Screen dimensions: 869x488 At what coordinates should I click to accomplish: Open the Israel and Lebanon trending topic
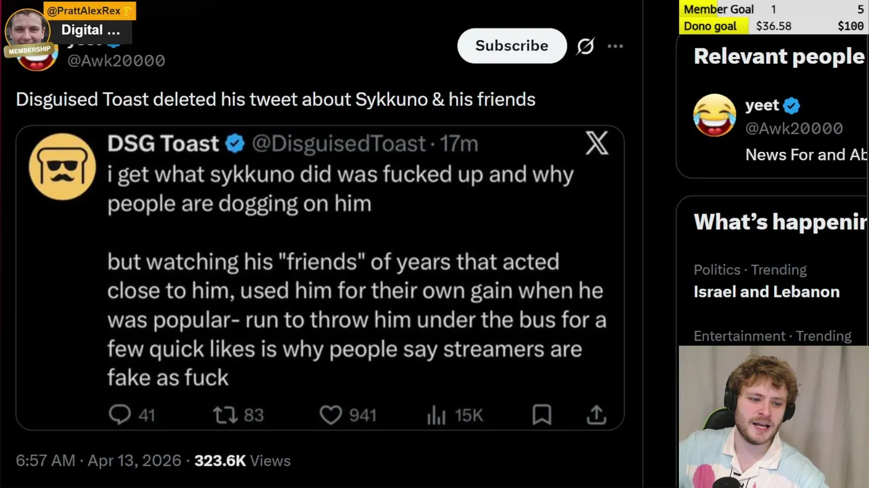766,291
